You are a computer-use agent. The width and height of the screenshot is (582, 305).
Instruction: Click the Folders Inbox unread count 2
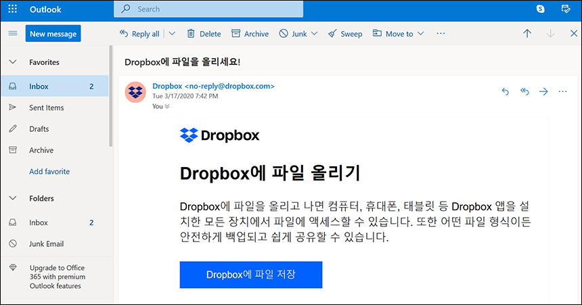[x=91, y=222]
